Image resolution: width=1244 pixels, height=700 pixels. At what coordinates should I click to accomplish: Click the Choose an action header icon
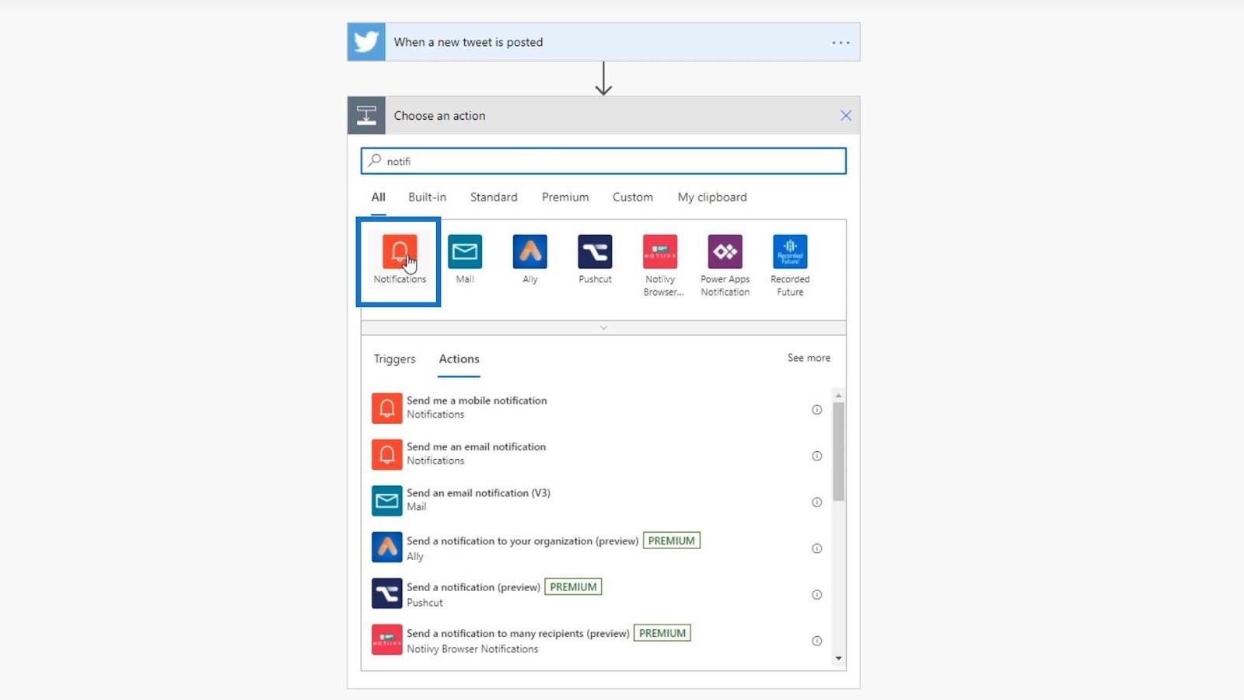366,116
